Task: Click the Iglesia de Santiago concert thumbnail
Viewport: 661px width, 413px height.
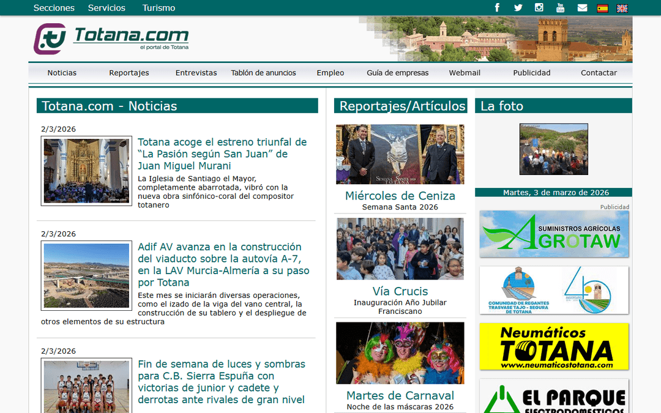Action: click(86, 171)
